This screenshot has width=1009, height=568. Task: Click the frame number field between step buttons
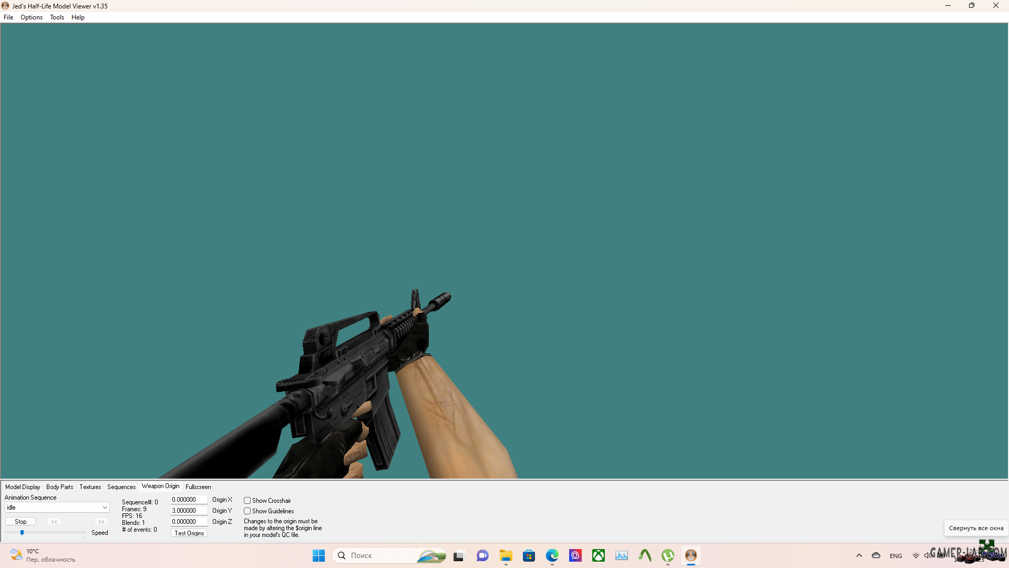[x=78, y=522]
